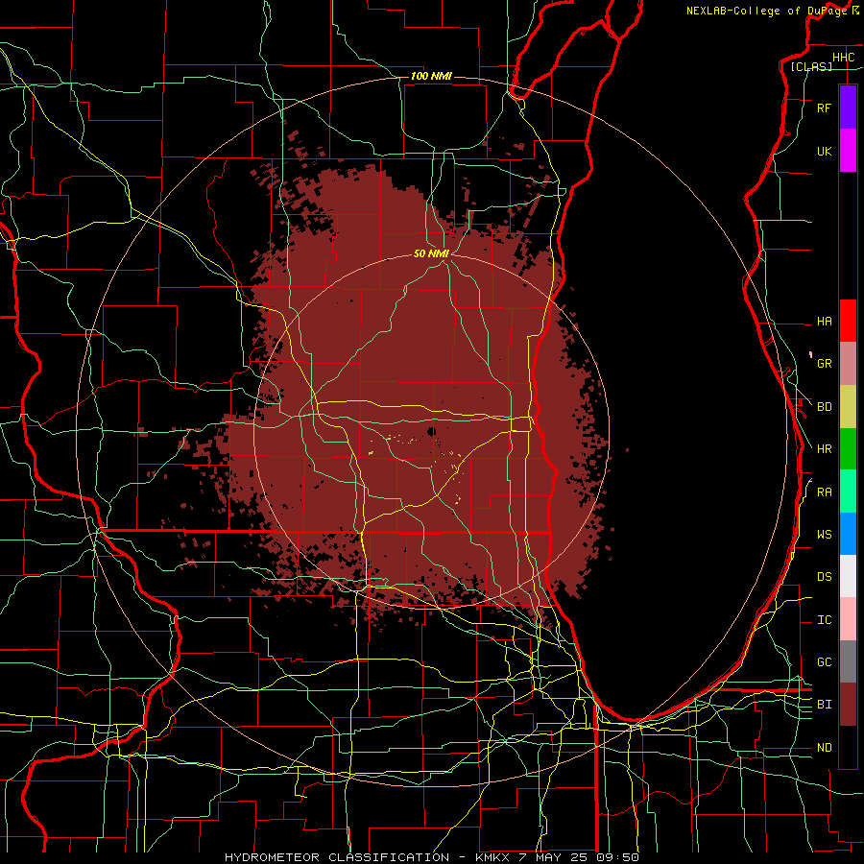Click the RA light-green legend swatch

pyautogui.click(x=848, y=492)
